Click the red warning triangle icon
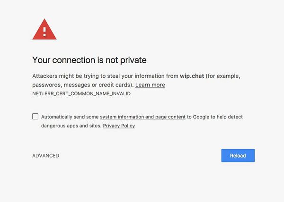Screen dimensions: 284x202 tap(44, 29)
